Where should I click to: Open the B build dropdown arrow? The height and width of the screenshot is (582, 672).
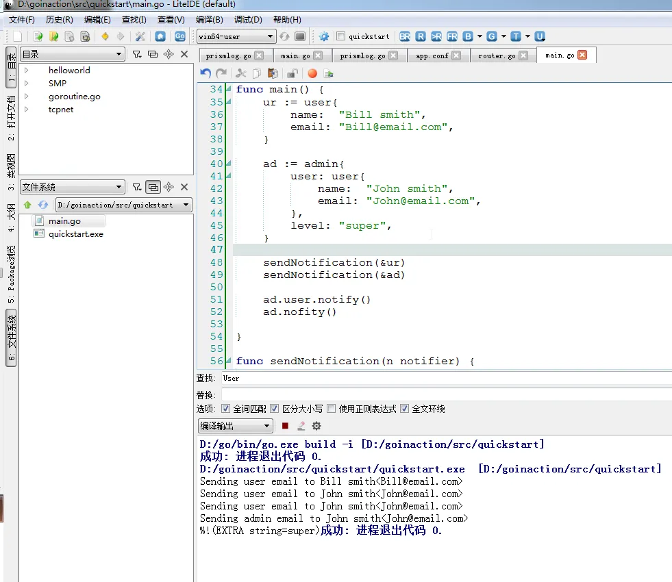pyautogui.click(x=480, y=36)
